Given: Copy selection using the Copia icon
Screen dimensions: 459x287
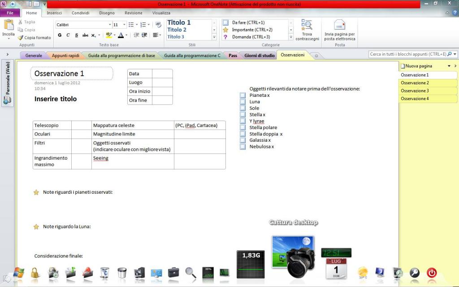Looking at the screenshot, I should (20, 30).
